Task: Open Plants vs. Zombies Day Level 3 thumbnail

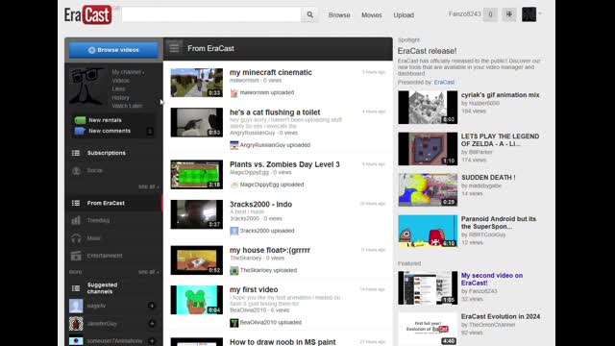Action: pyautogui.click(x=196, y=174)
